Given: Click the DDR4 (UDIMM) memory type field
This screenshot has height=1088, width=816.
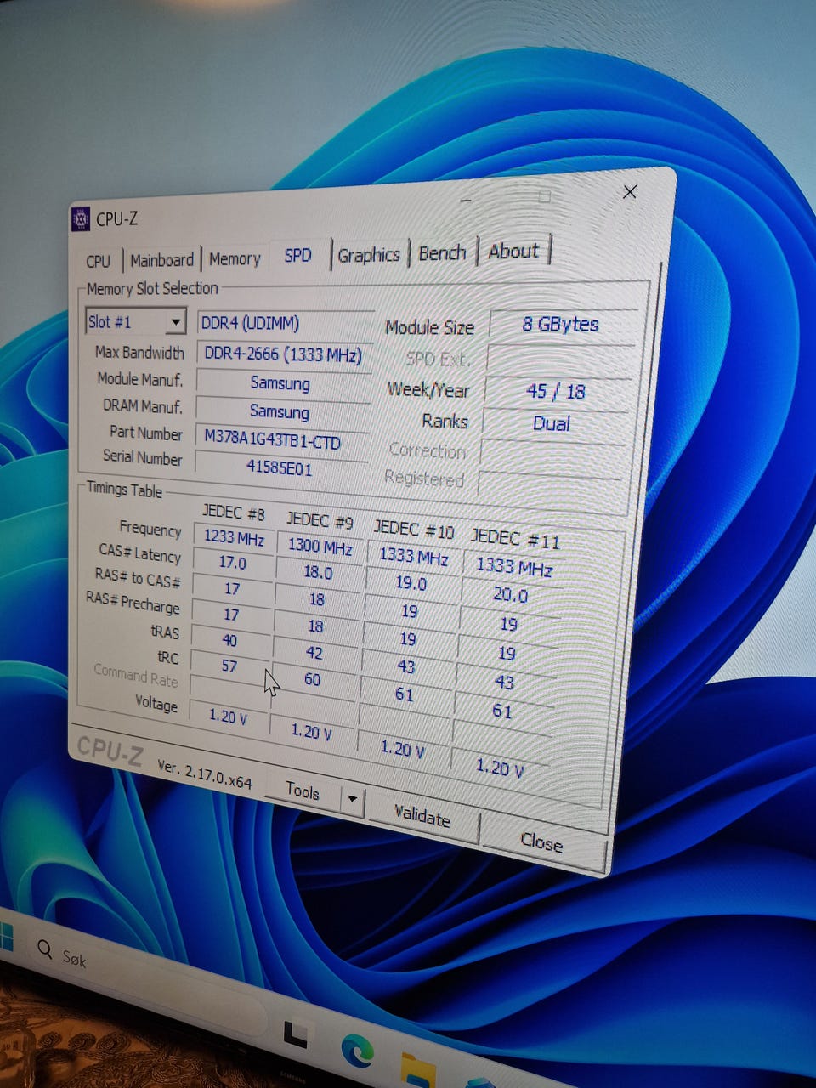Looking at the screenshot, I should tap(285, 324).
